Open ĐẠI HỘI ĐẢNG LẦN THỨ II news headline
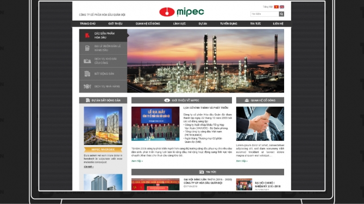 pos(208,181)
